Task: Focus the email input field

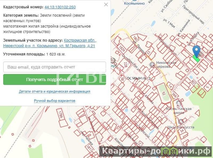Action: (55, 67)
